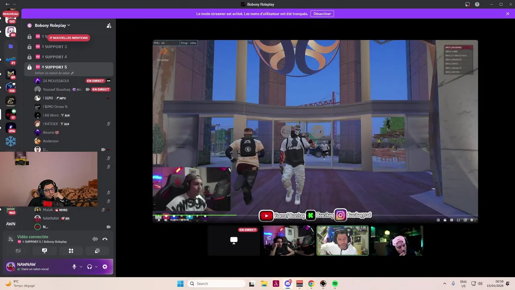
Task: Select the highlighted speaking webcam tile
Action: 342,240
